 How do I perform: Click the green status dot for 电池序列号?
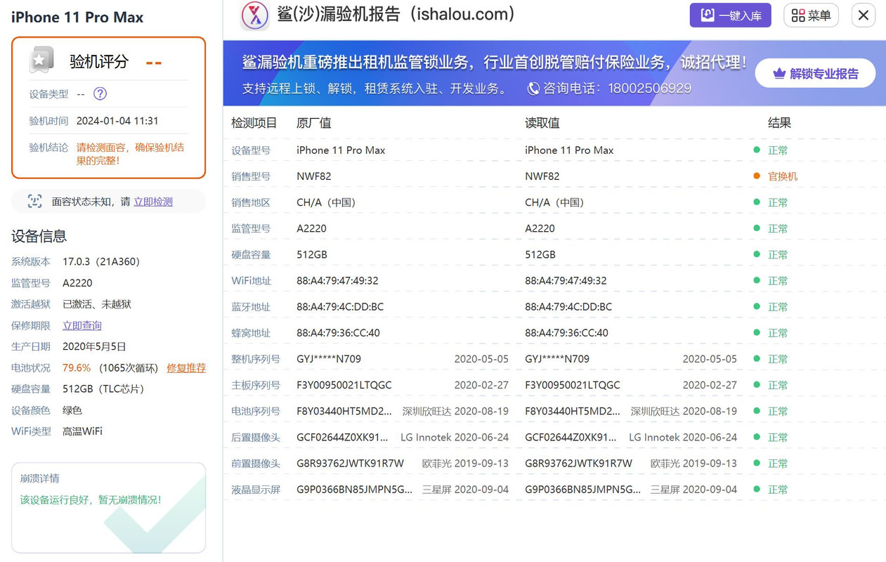pyautogui.click(x=757, y=410)
